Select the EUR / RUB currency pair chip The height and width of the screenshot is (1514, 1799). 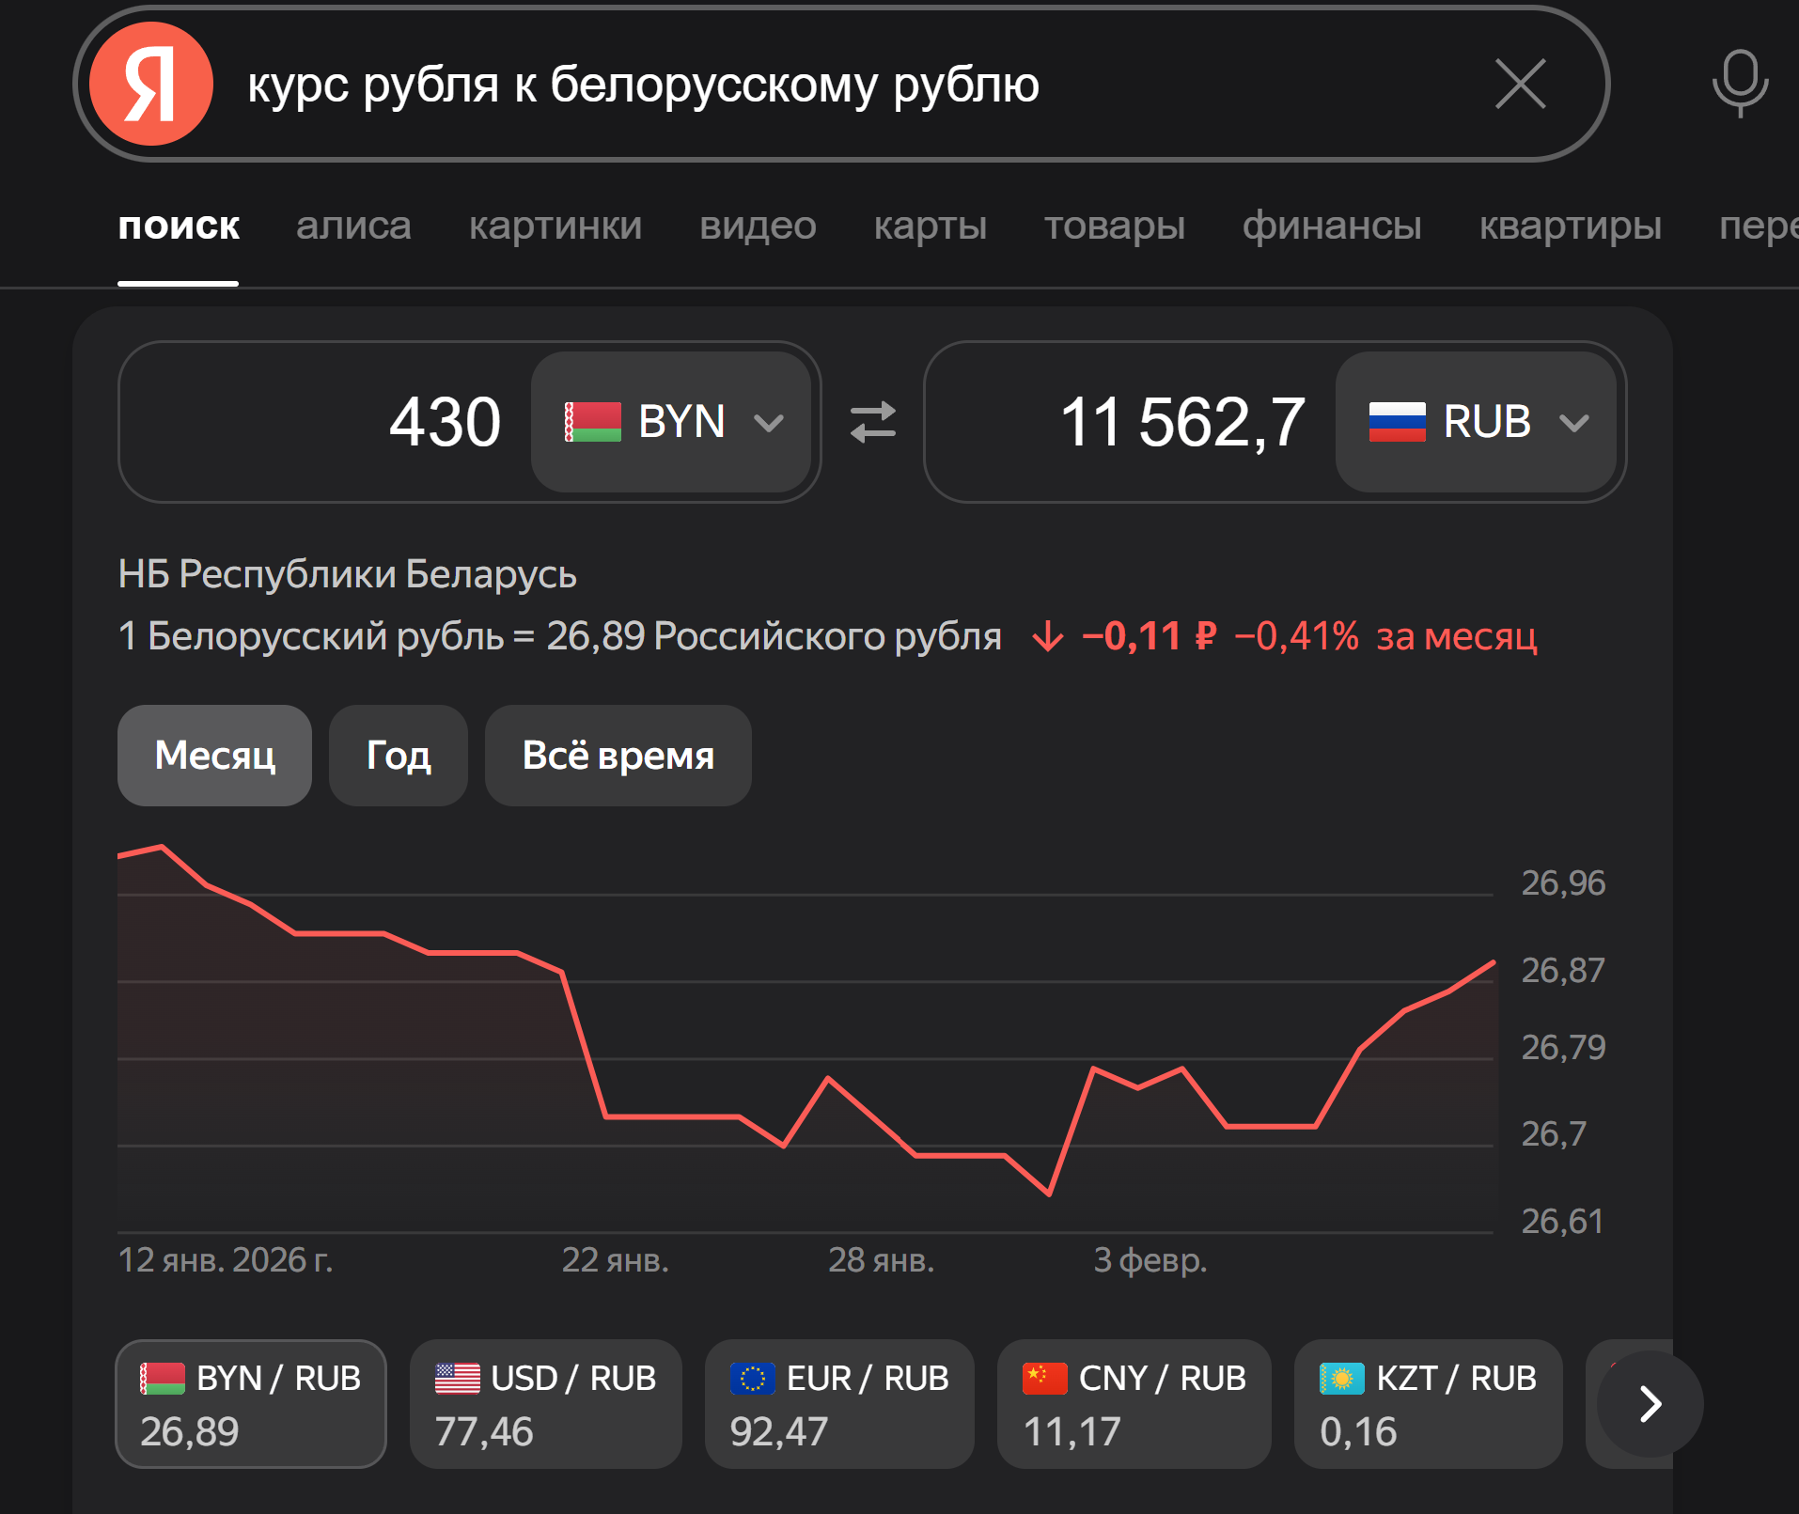(x=839, y=1404)
